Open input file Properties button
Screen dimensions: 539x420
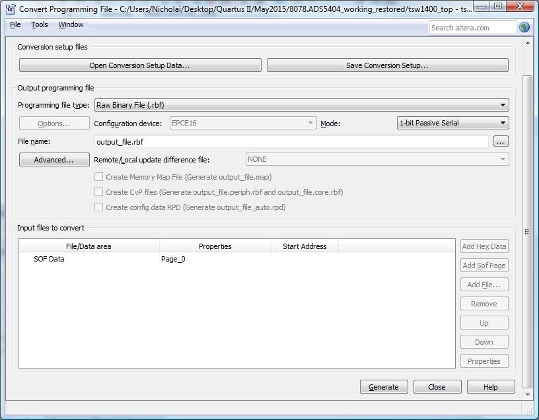pos(484,361)
